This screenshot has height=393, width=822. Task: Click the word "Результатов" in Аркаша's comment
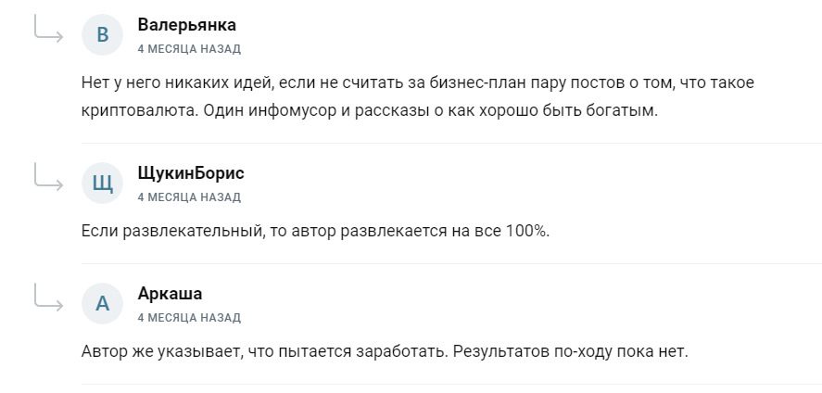tap(497, 351)
